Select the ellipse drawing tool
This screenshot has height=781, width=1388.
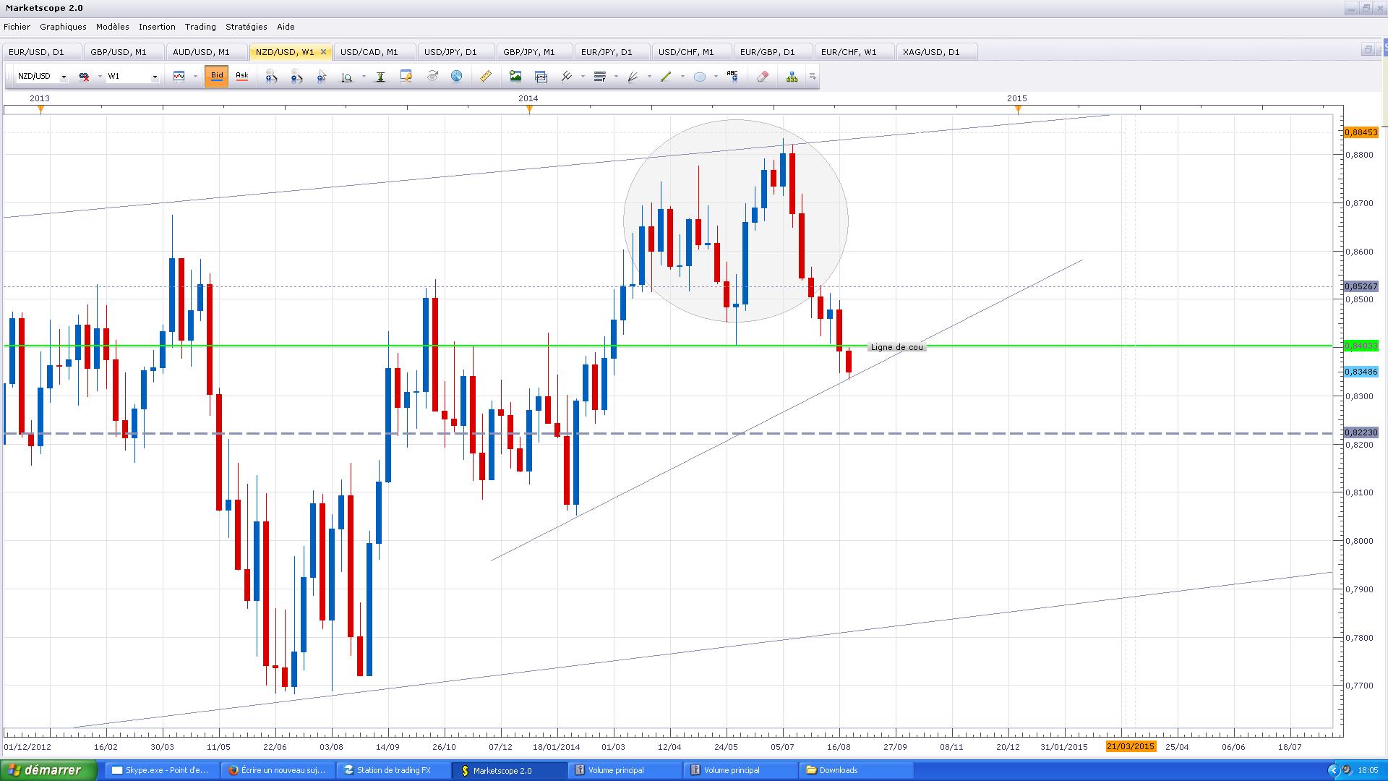pos(699,77)
